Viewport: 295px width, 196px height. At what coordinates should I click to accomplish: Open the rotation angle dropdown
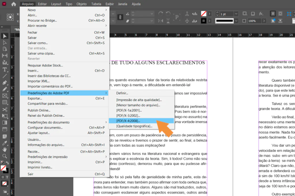(152, 14)
